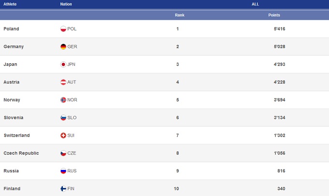Image resolution: width=329 pixels, height=196 pixels.
Task: Select the Nation column header
Action: [66, 4]
